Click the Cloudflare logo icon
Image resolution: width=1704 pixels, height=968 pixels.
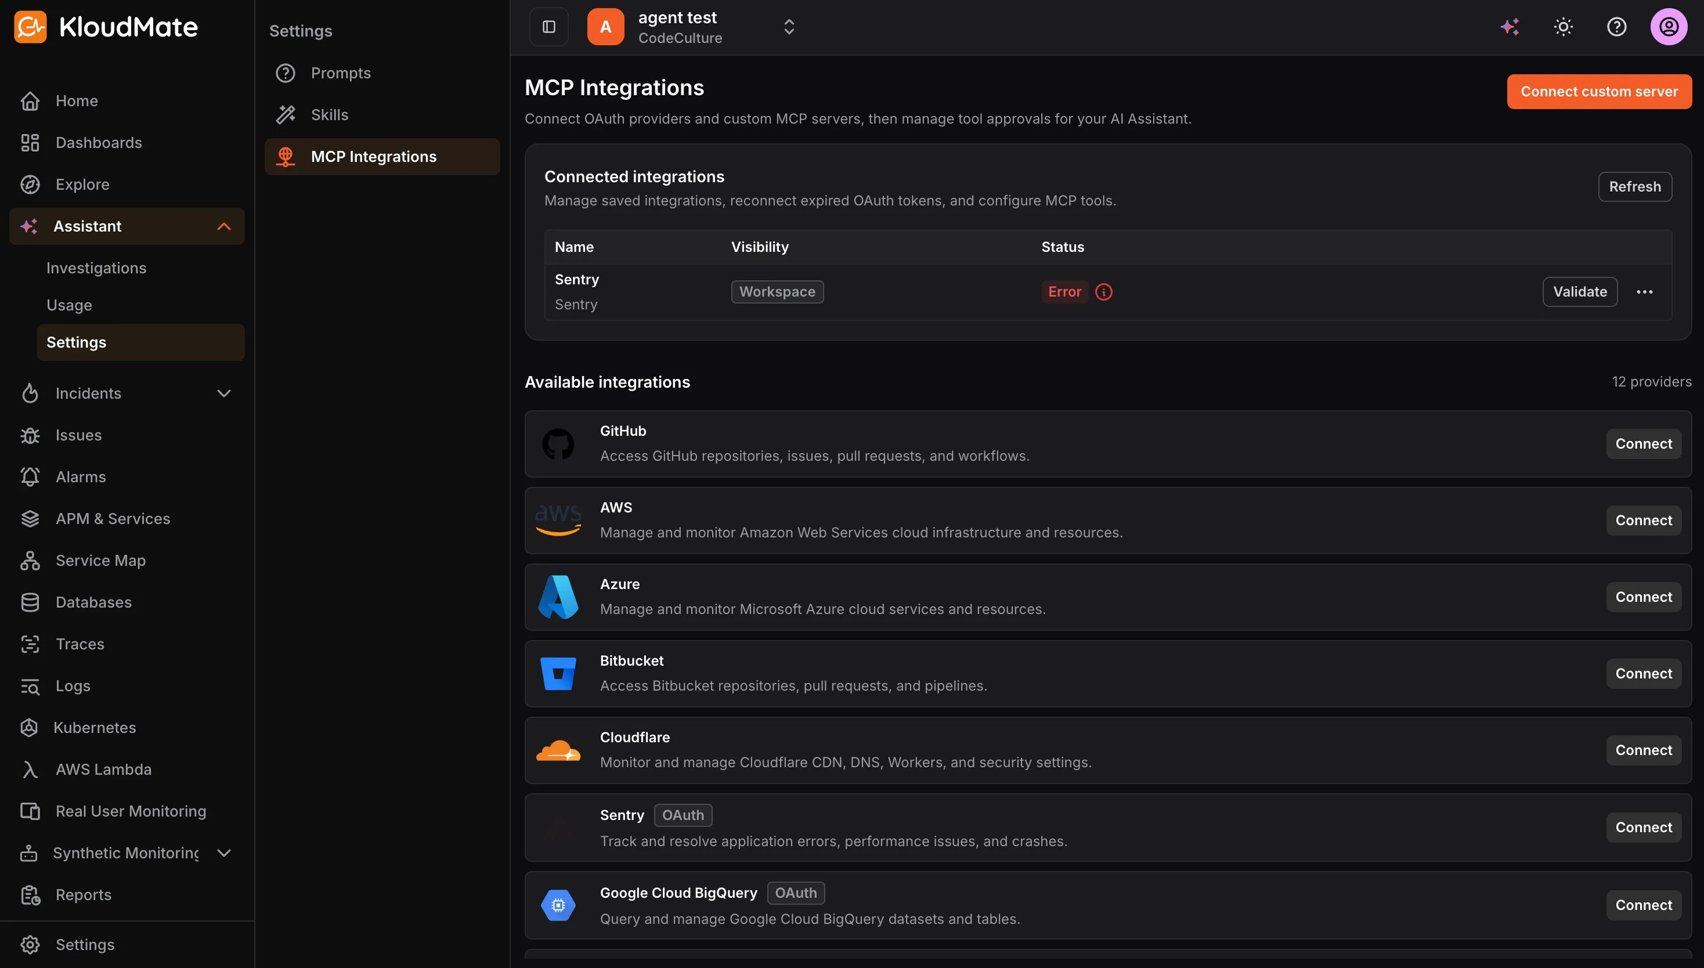tap(558, 750)
